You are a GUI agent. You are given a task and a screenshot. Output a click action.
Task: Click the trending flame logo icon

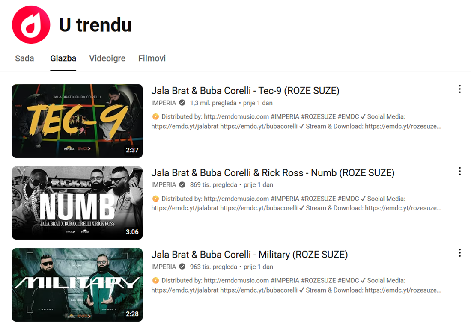click(x=30, y=24)
